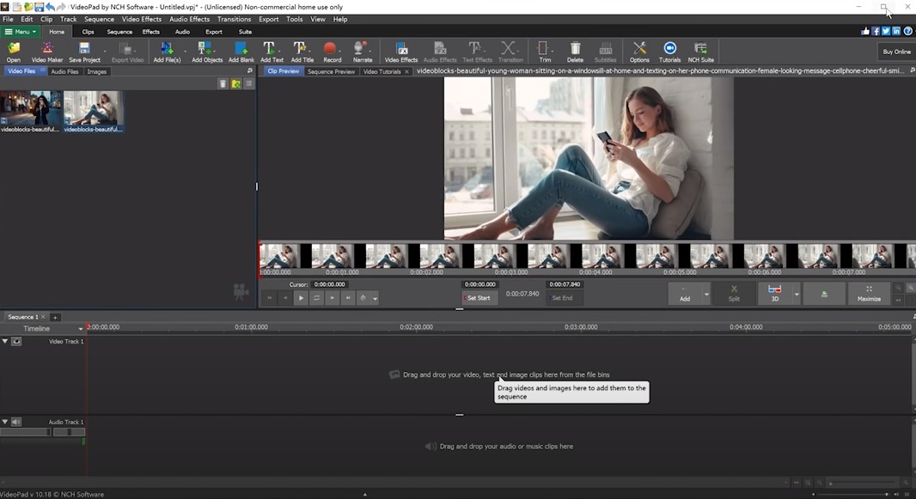916x499 pixels.
Task: Click the Trim tool icon
Action: click(x=545, y=52)
